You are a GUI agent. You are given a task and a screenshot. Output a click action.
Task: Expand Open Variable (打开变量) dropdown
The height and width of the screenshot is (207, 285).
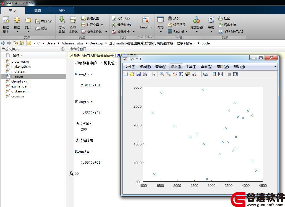(x=102, y=25)
